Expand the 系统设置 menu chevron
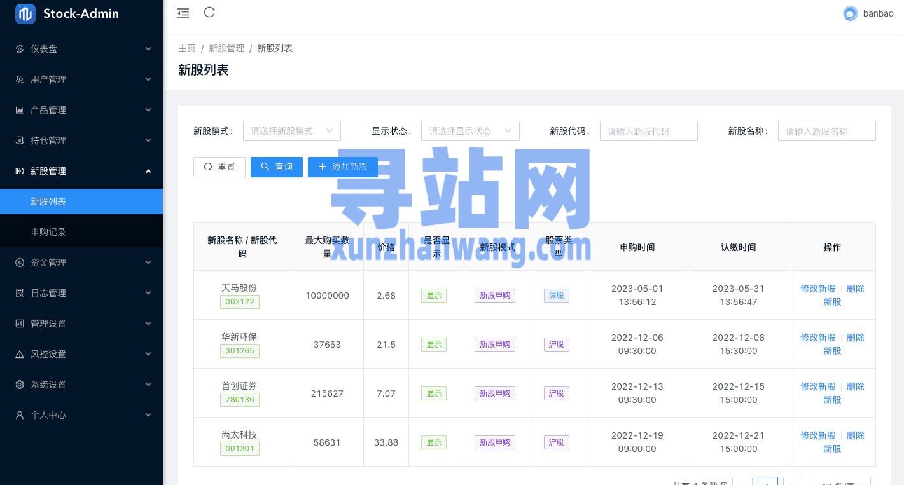This screenshot has height=485, width=904. pos(148,385)
